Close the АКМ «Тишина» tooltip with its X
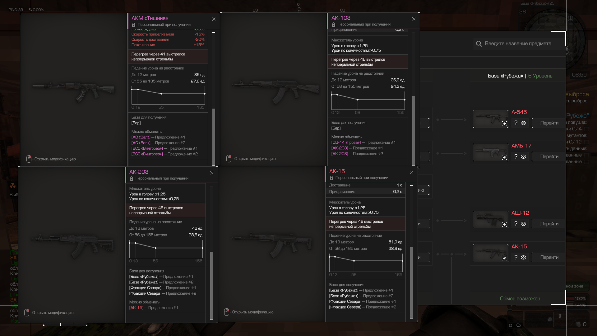This screenshot has height=336, width=597. 214,19
